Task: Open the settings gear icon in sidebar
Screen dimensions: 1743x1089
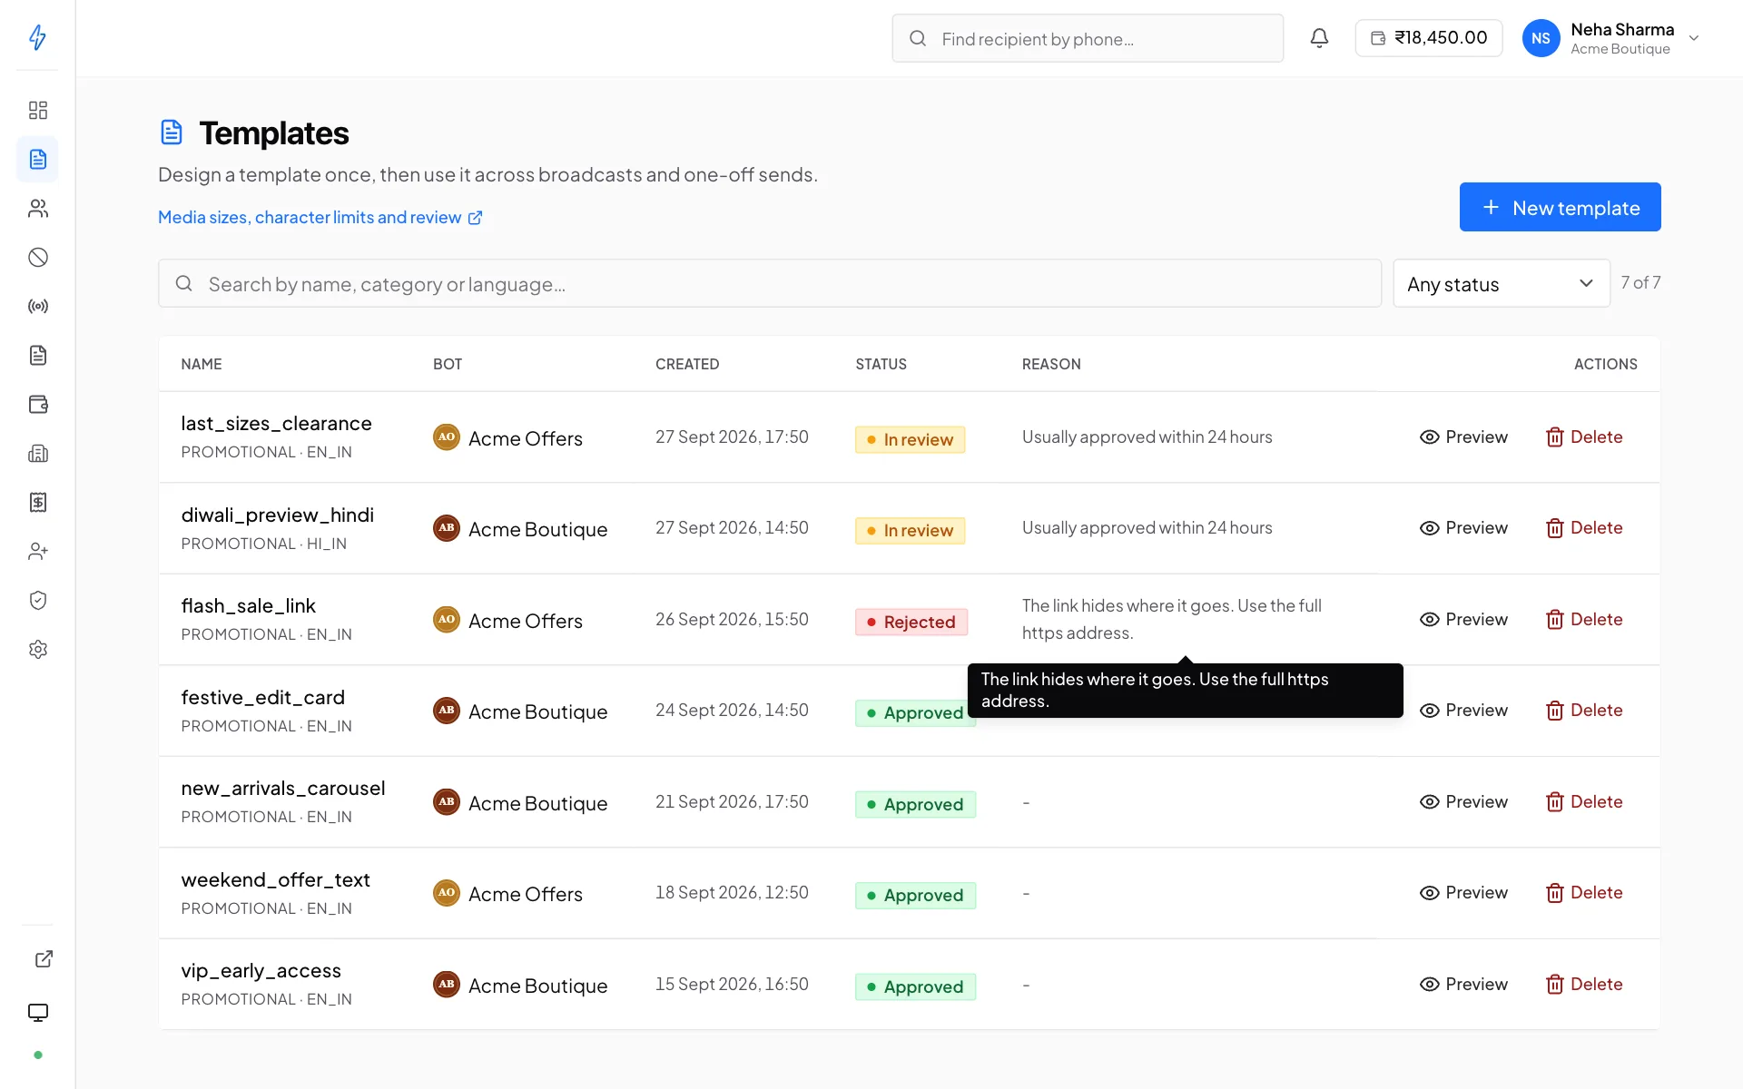Action: (37, 650)
